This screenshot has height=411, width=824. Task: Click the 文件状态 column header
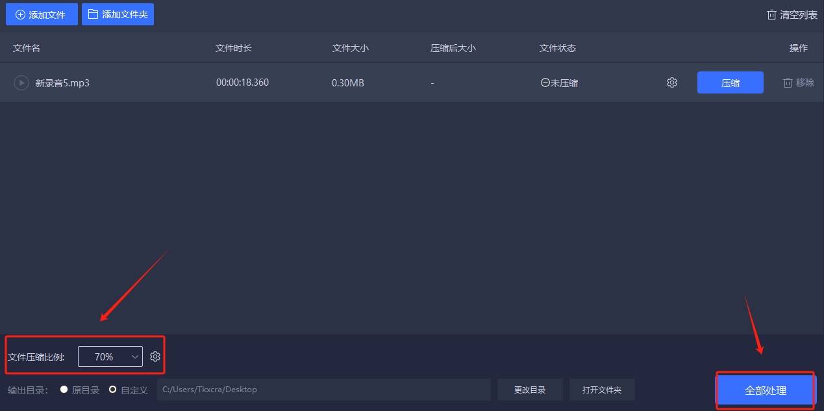558,48
